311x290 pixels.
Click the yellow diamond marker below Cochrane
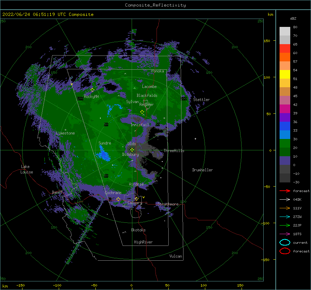point(119,199)
